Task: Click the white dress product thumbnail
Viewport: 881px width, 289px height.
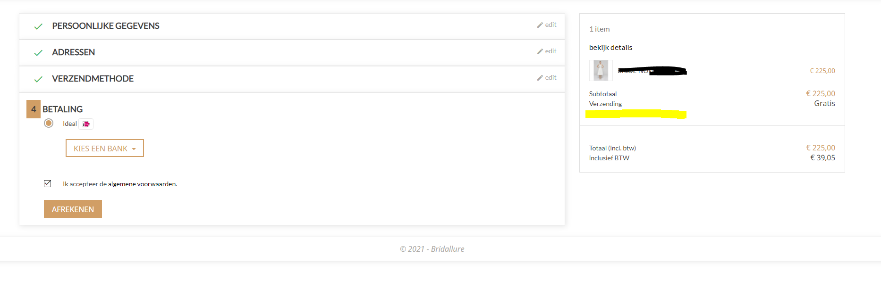Action: [x=601, y=71]
